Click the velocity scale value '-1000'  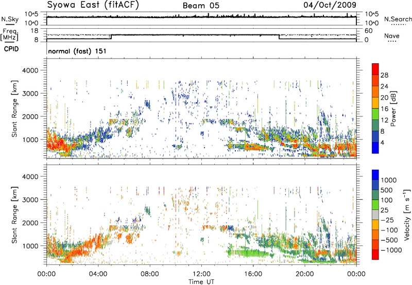click(391, 250)
